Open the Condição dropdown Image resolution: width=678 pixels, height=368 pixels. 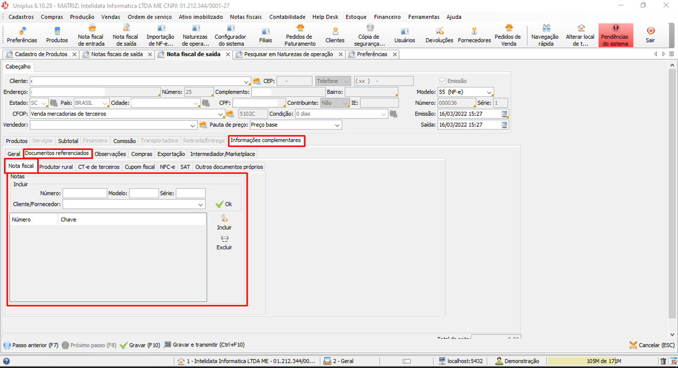[383, 114]
